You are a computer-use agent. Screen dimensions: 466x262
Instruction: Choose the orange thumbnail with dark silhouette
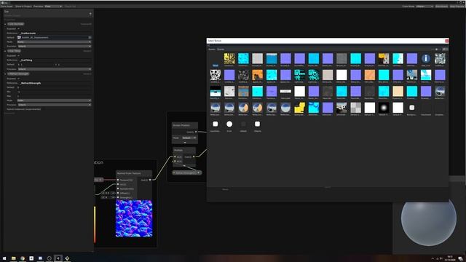257,75
